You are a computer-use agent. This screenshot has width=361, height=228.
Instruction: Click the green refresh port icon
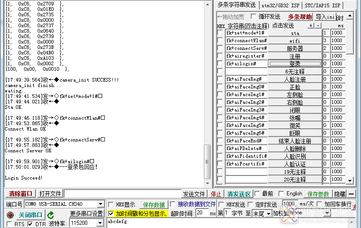[x=50, y=215]
